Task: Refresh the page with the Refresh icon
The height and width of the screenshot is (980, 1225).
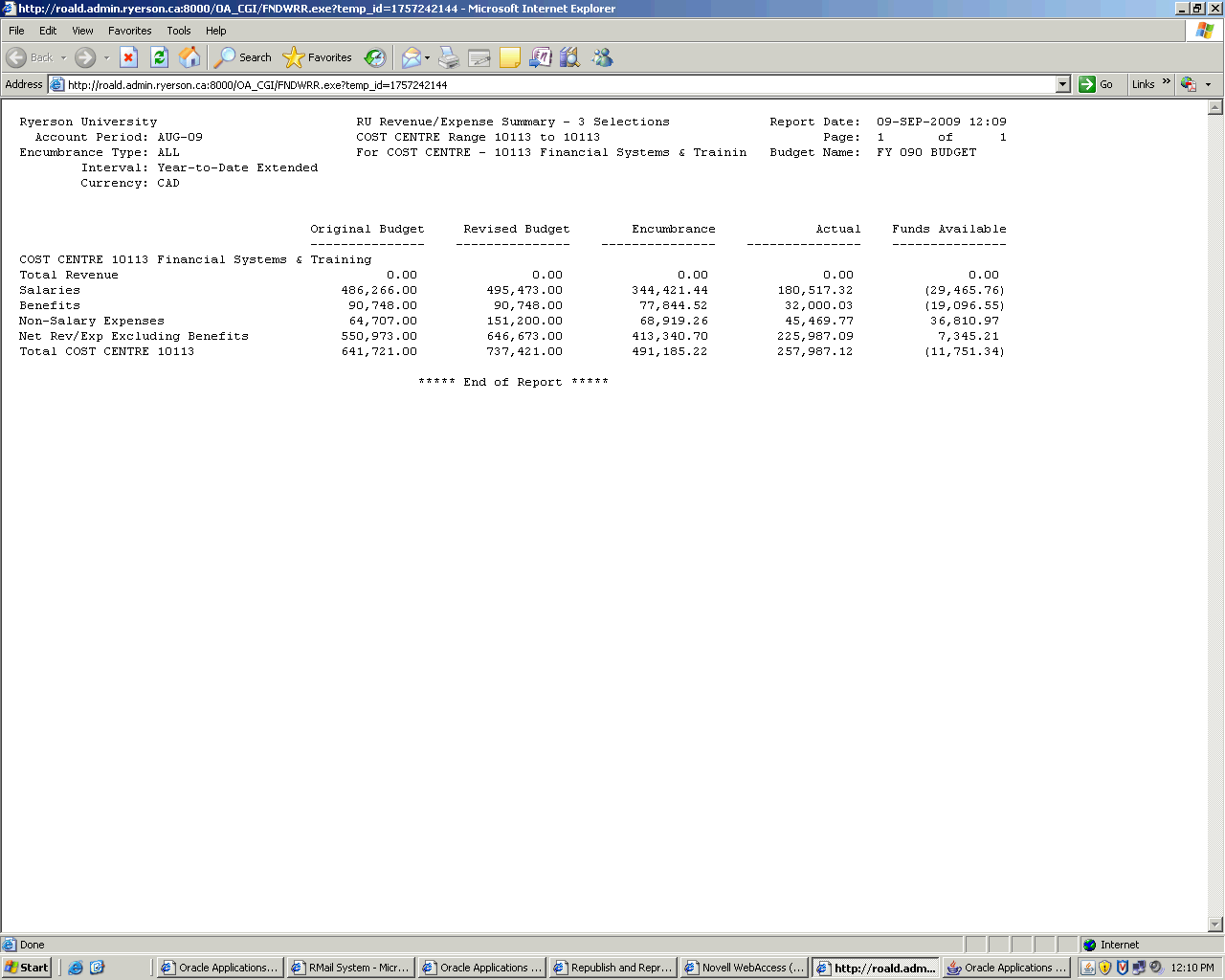Action: click(x=159, y=57)
